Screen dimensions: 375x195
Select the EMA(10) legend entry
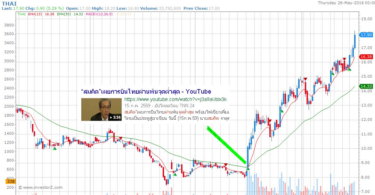[35, 14]
